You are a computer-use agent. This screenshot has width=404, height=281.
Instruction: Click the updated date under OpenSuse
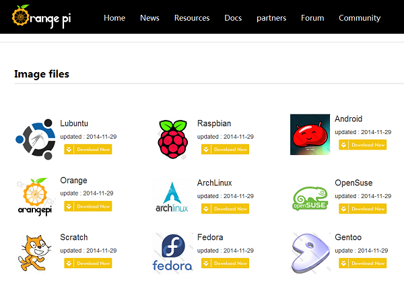coord(363,196)
